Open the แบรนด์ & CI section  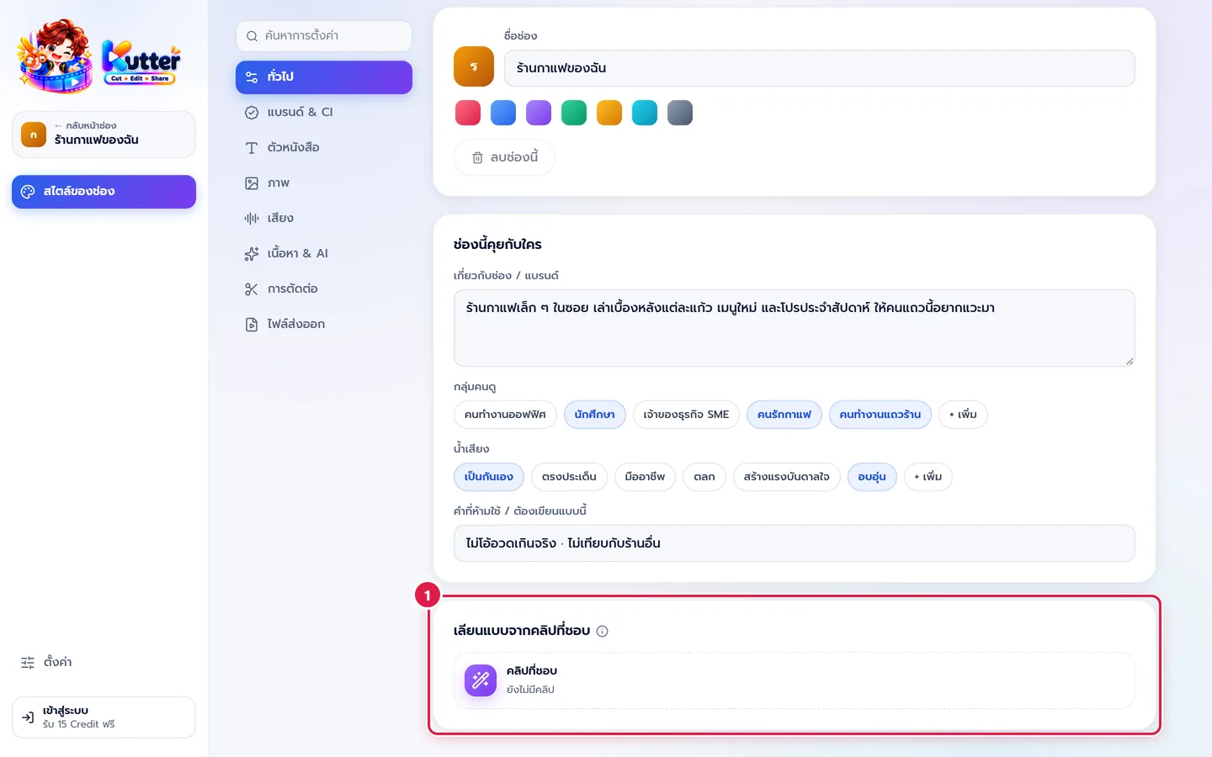click(324, 112)
